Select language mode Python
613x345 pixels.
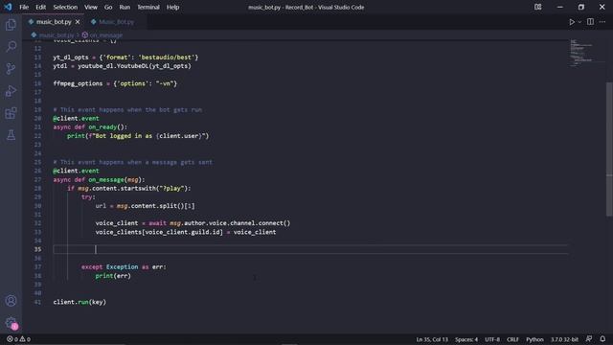click(x=534, y=339)
